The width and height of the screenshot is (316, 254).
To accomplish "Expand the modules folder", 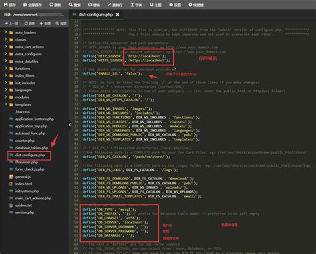I will [x=5, y=97].
